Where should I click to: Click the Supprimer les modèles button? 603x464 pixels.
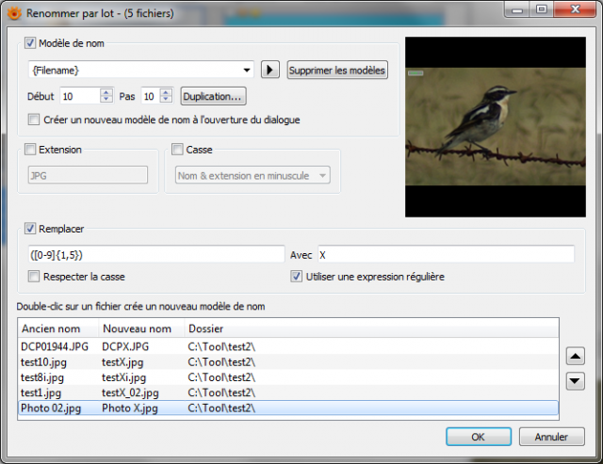337,71
